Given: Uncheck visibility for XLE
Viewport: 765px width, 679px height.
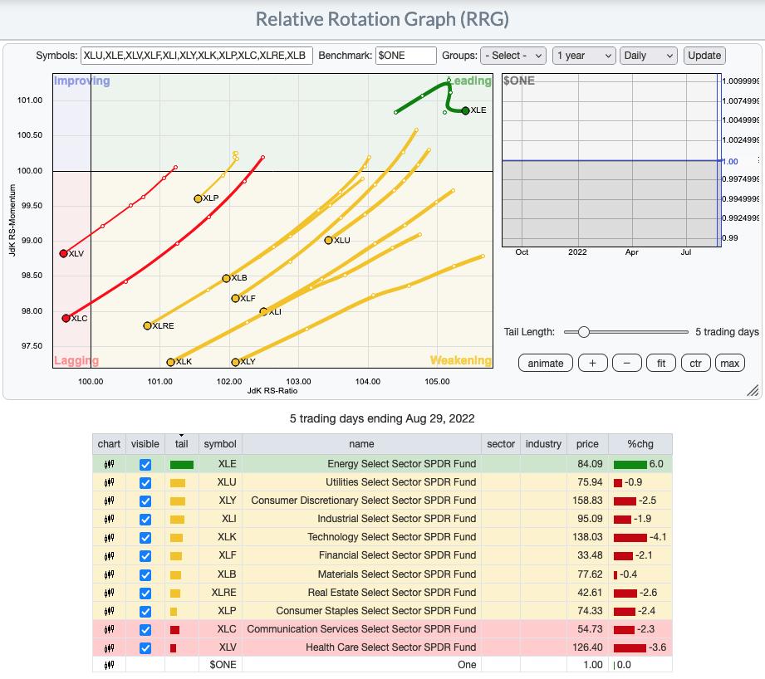Looking at the screenshot, I should tap(145, 465).
